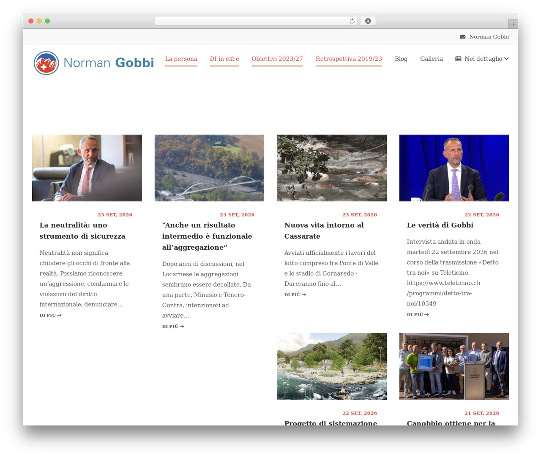
Task: Open the “Anche un risultato intermedio” article title
Action: click(207, 236)
